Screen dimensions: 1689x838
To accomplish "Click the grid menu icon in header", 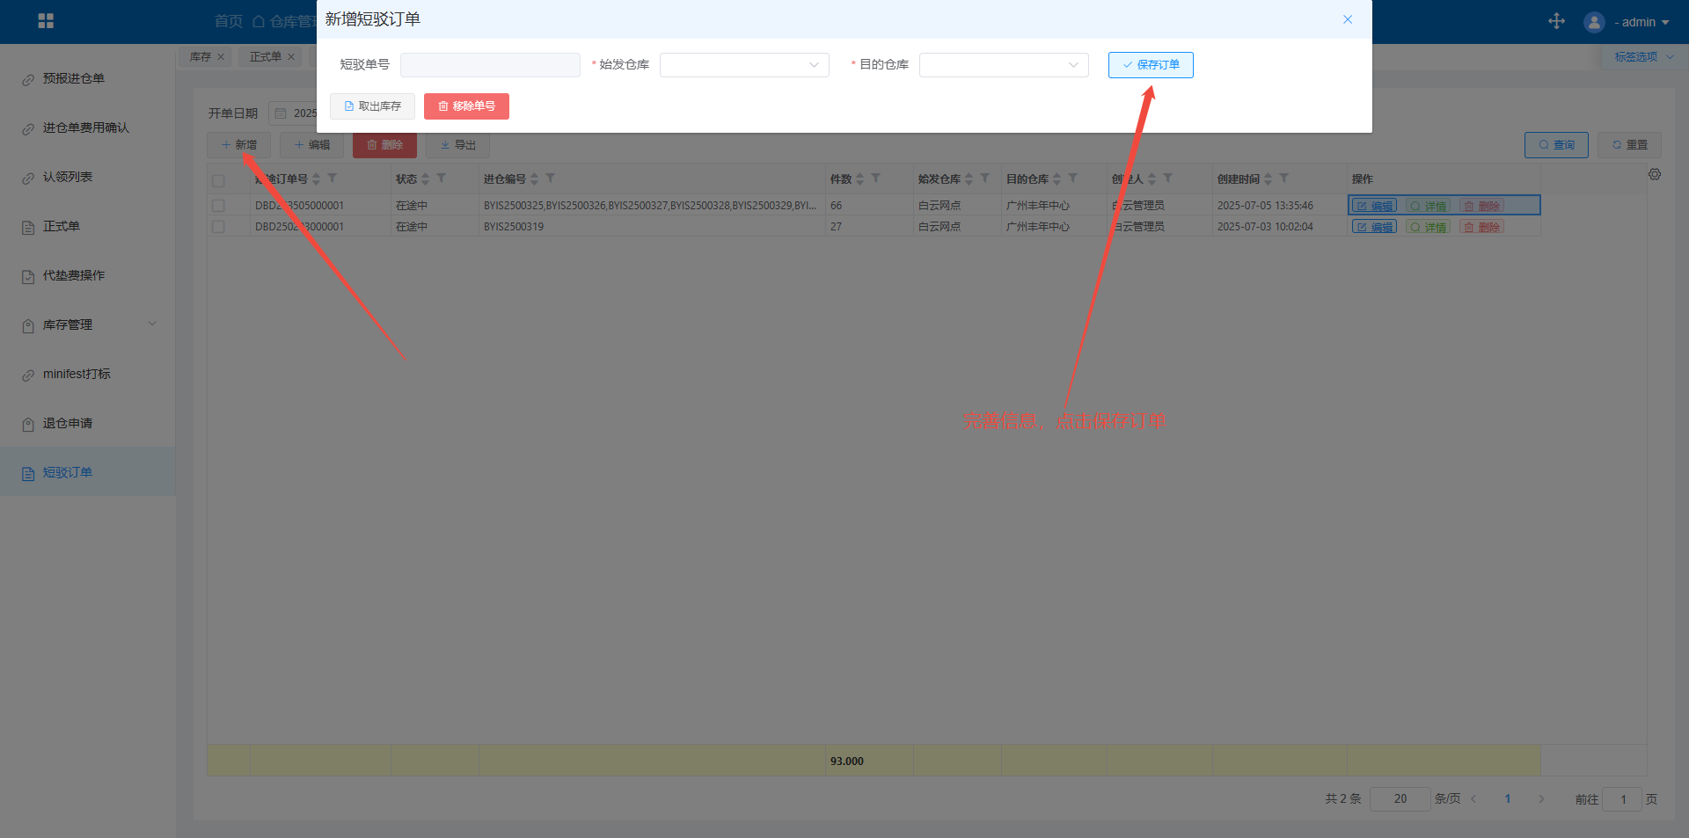I will 46,21.
